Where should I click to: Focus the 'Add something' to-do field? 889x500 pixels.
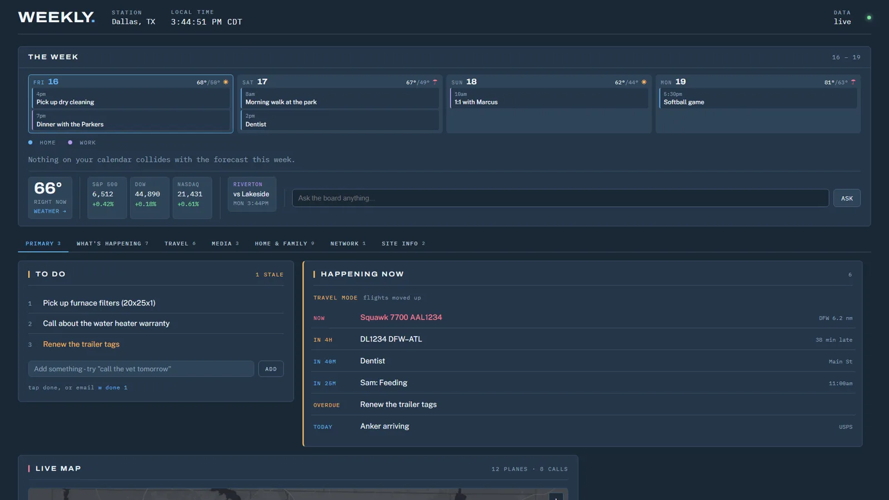(141, 369)
